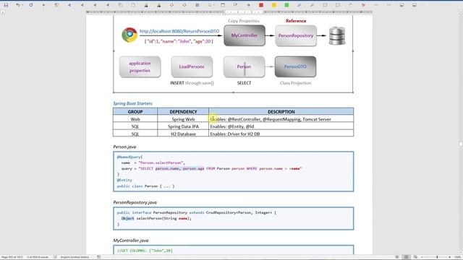
Task: Click the vertical scrollbar down arrow
Action: [x=461, y=252]
